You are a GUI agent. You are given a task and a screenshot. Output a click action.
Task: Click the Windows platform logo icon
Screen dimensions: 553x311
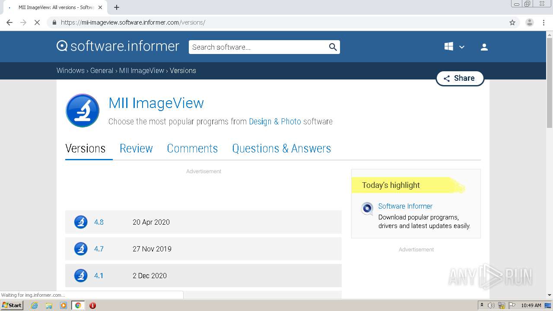tap(449, 47)
